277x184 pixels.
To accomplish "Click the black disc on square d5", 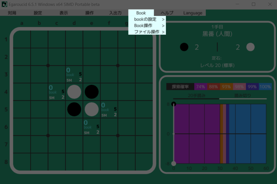I will tap(74, 109).
